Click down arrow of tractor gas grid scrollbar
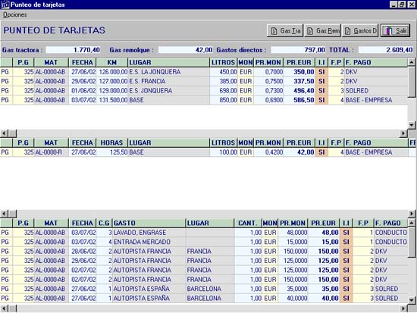Viewport: 417px width, 313px height. (x=412, y=125)
